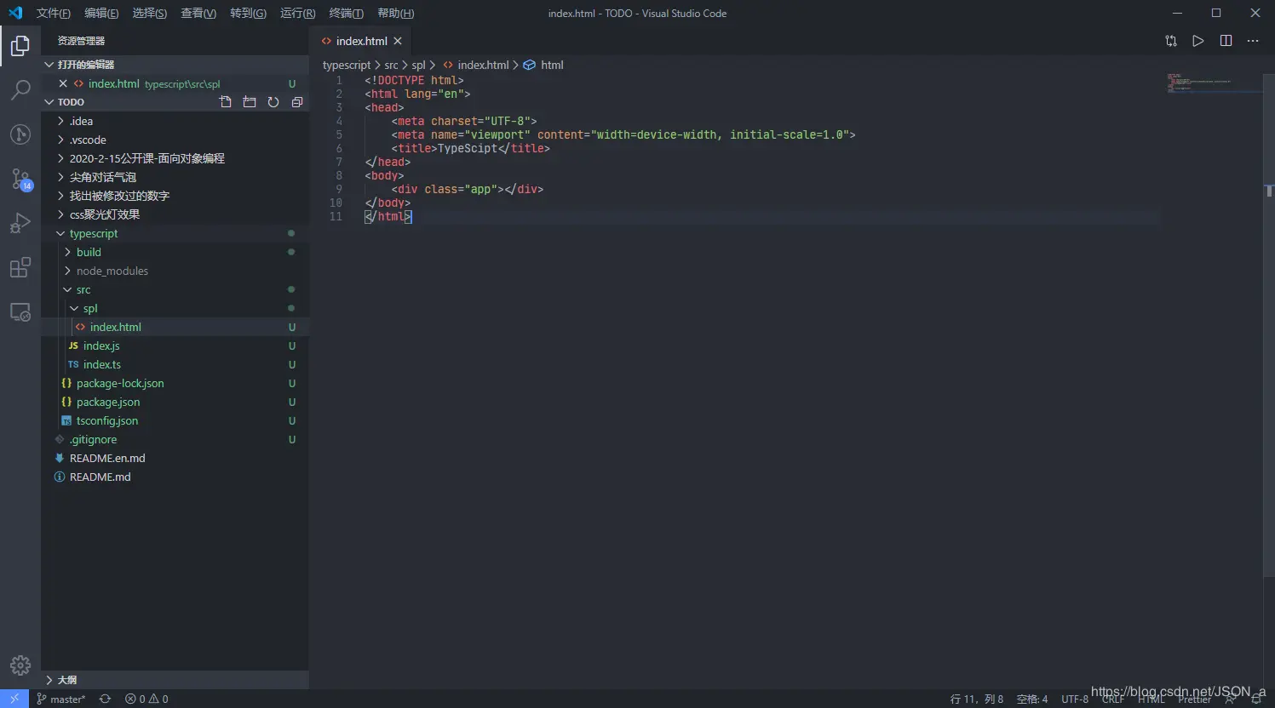Viewport: 1275px width, 708px height.
Task: Split the editor to the right
Action: point(1226,41)
